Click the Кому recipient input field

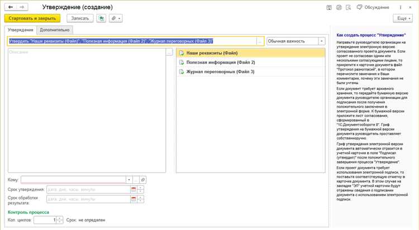pyautogui.click(x=73, y=180)
